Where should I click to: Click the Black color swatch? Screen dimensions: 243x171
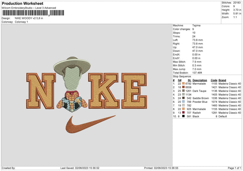point(183,116)
